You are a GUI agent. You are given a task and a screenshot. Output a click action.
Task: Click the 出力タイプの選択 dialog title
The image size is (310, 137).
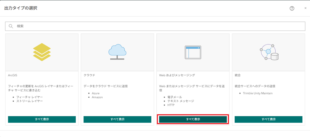[x=21, y=8]
